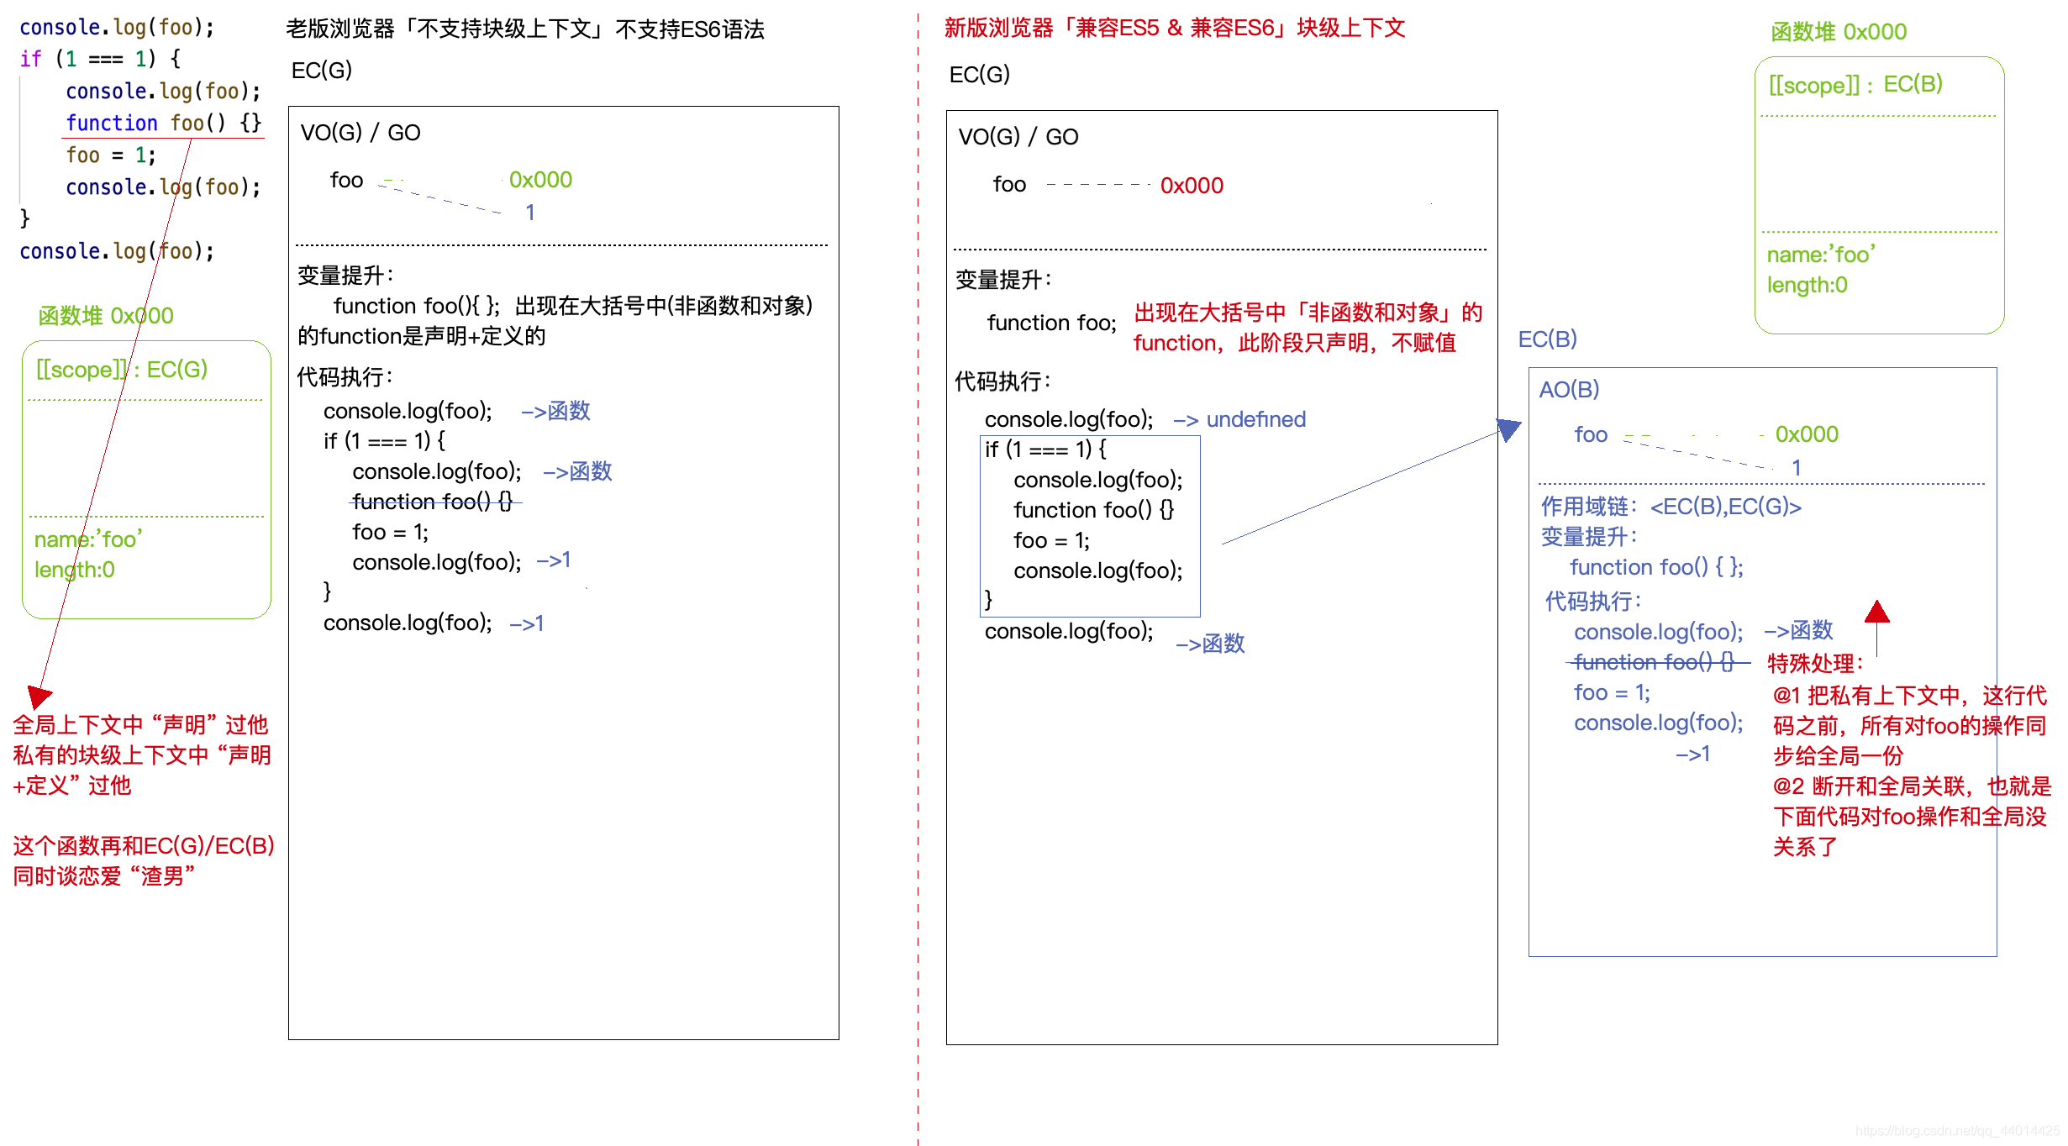
Task: Select the '-> undefined' result
Action: pyautogui.click(x=1239, y=420)
